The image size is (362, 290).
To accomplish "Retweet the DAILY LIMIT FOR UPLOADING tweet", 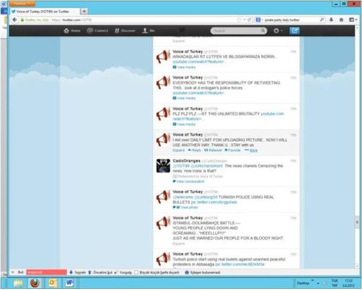I will coord(213,150).
